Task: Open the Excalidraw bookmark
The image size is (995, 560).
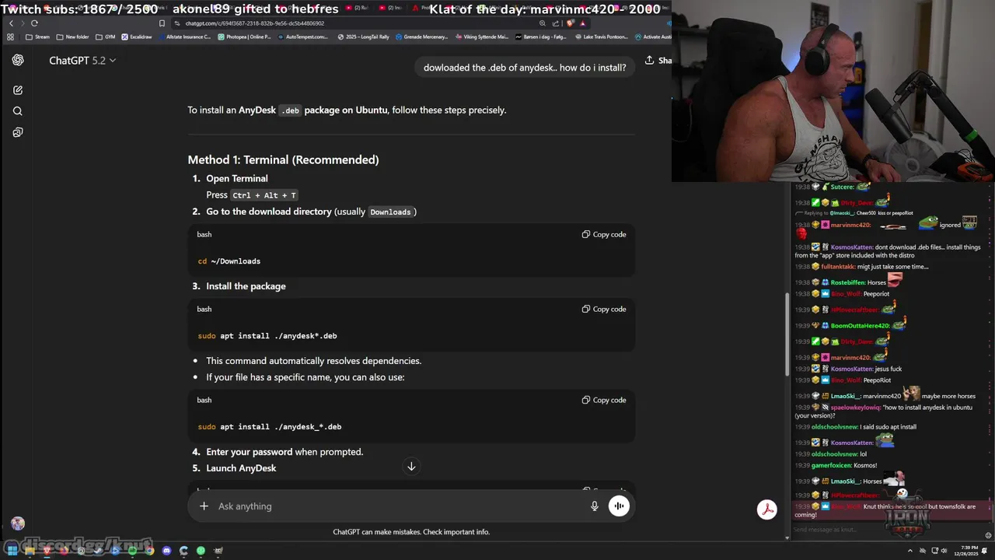Action: coord(136,37)
